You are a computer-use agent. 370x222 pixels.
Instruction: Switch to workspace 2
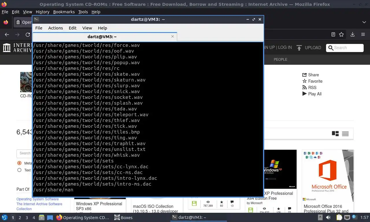coord(20,218)
